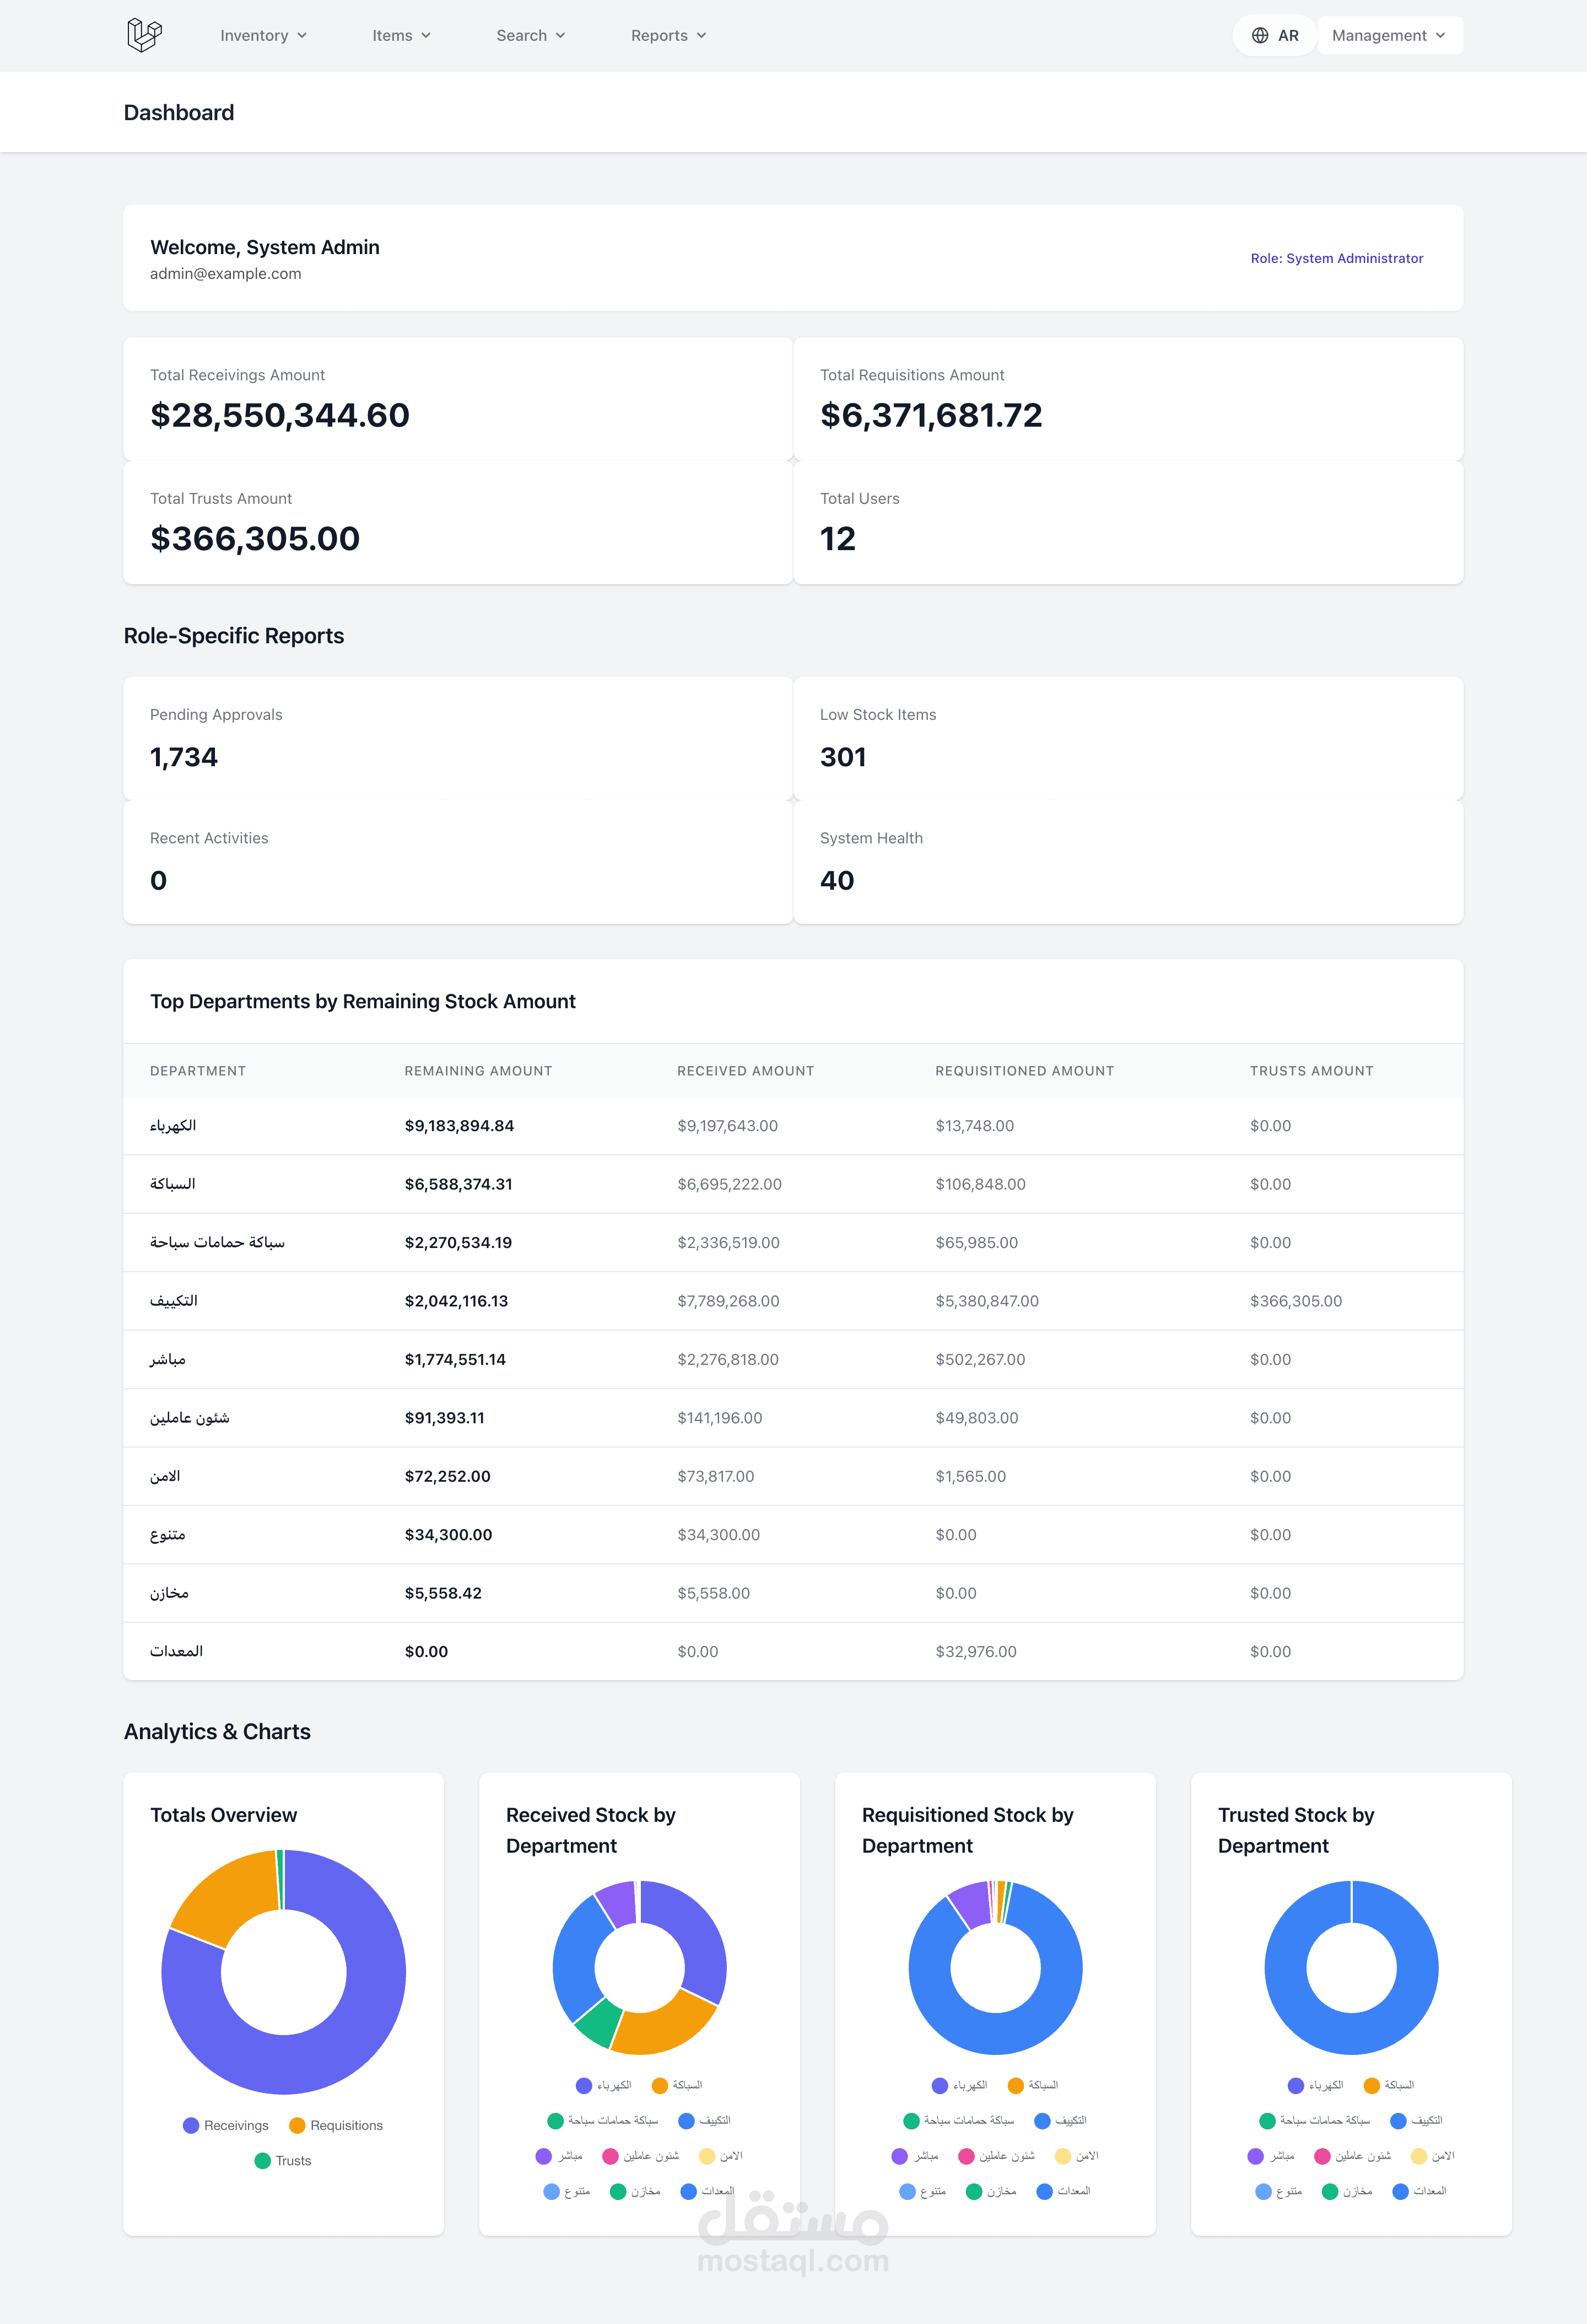Viewport: 1587px width, 2324px height.
Task: Click the Laravel logo in navbar
Action: pyautogui.click(x=144, y=35)
